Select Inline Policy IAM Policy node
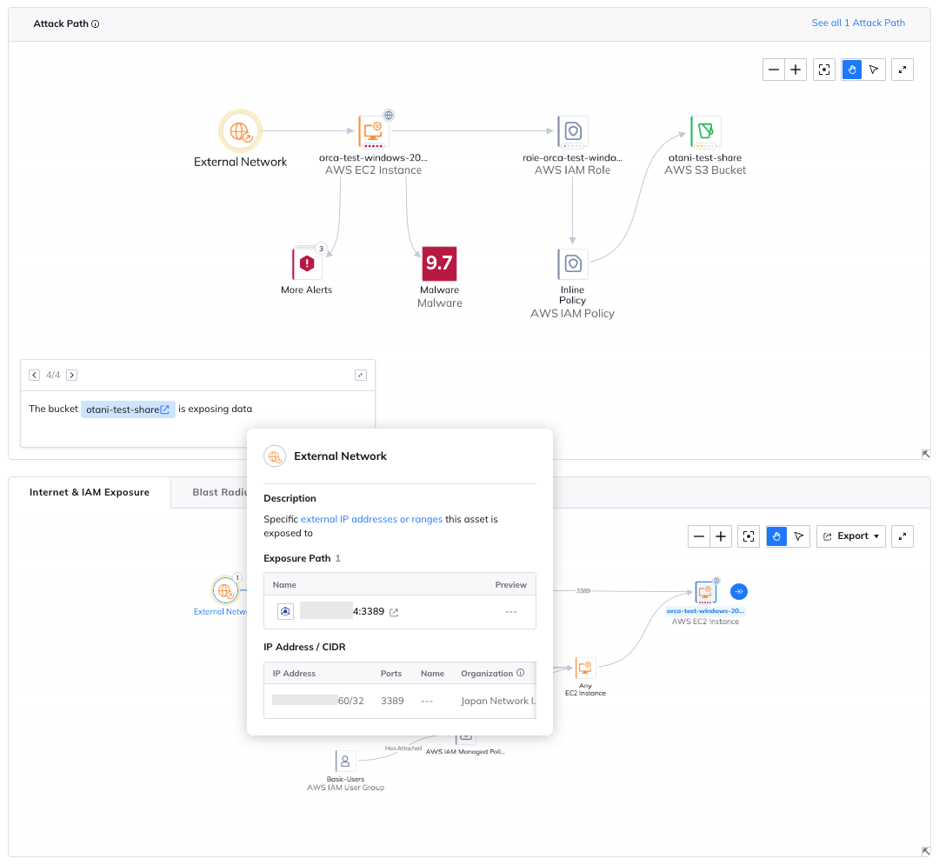 pos(572,264)
